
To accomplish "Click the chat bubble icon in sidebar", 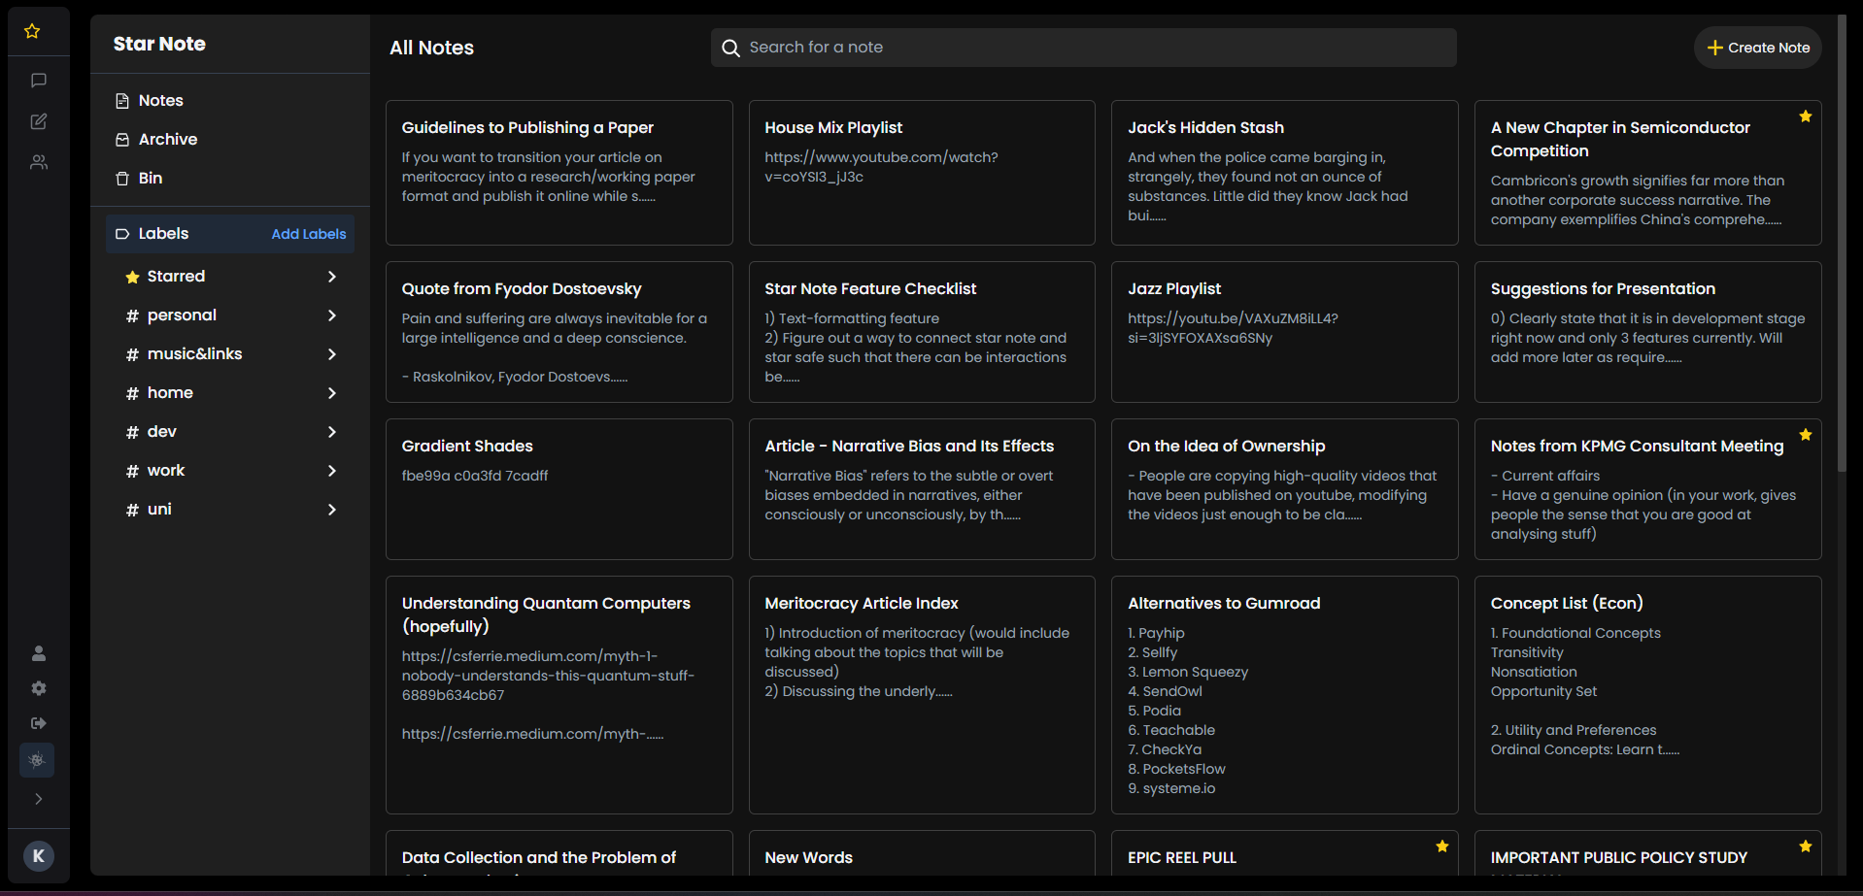I will 38,81.
